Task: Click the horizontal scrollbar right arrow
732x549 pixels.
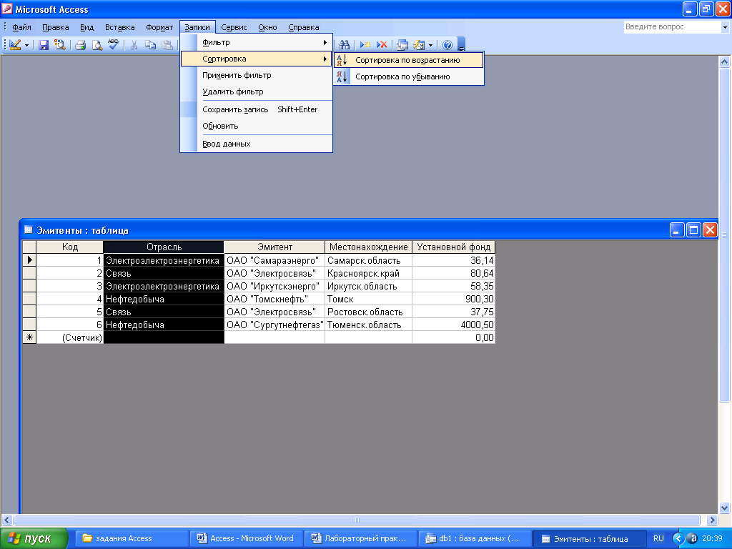Action: click(x=712, y=520)
